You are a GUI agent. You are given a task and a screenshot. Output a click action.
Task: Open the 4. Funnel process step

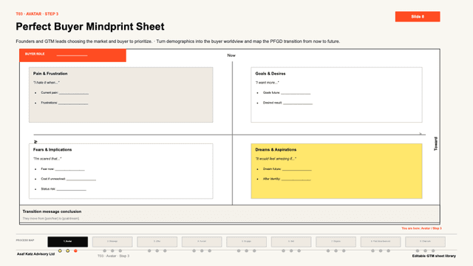click(202, 242)
